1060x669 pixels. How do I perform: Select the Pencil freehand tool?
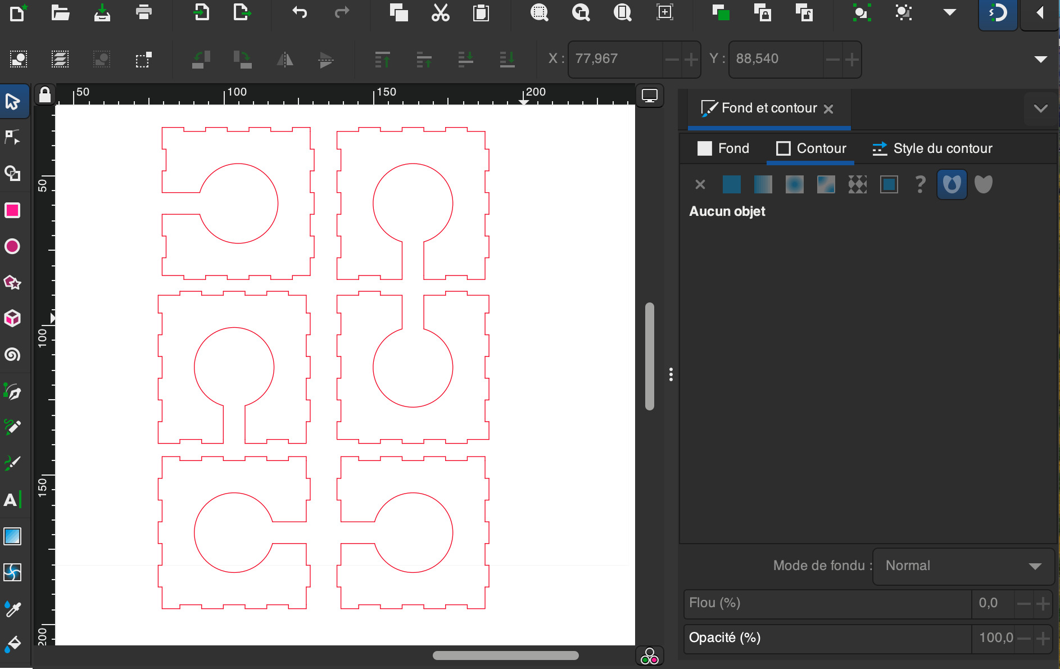pyautogui.click(x=12, y=427)
